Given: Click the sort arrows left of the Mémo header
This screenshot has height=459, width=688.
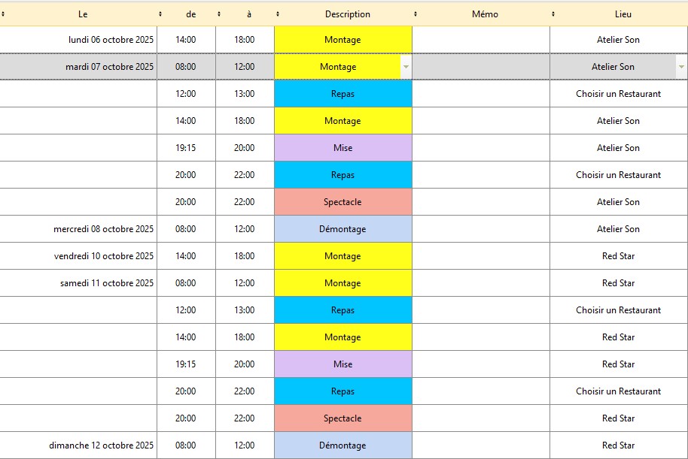Looking at the screenshot, I should (x=416, y=14).
